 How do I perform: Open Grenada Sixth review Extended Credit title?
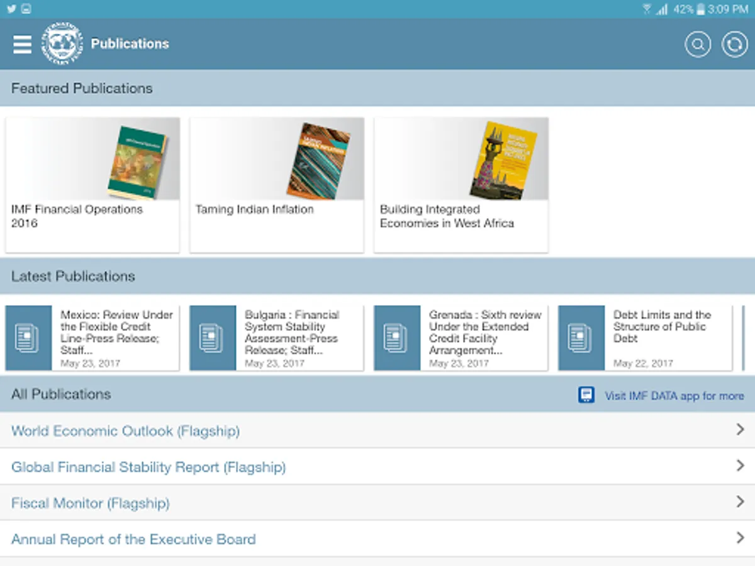[x=485, y=333]
